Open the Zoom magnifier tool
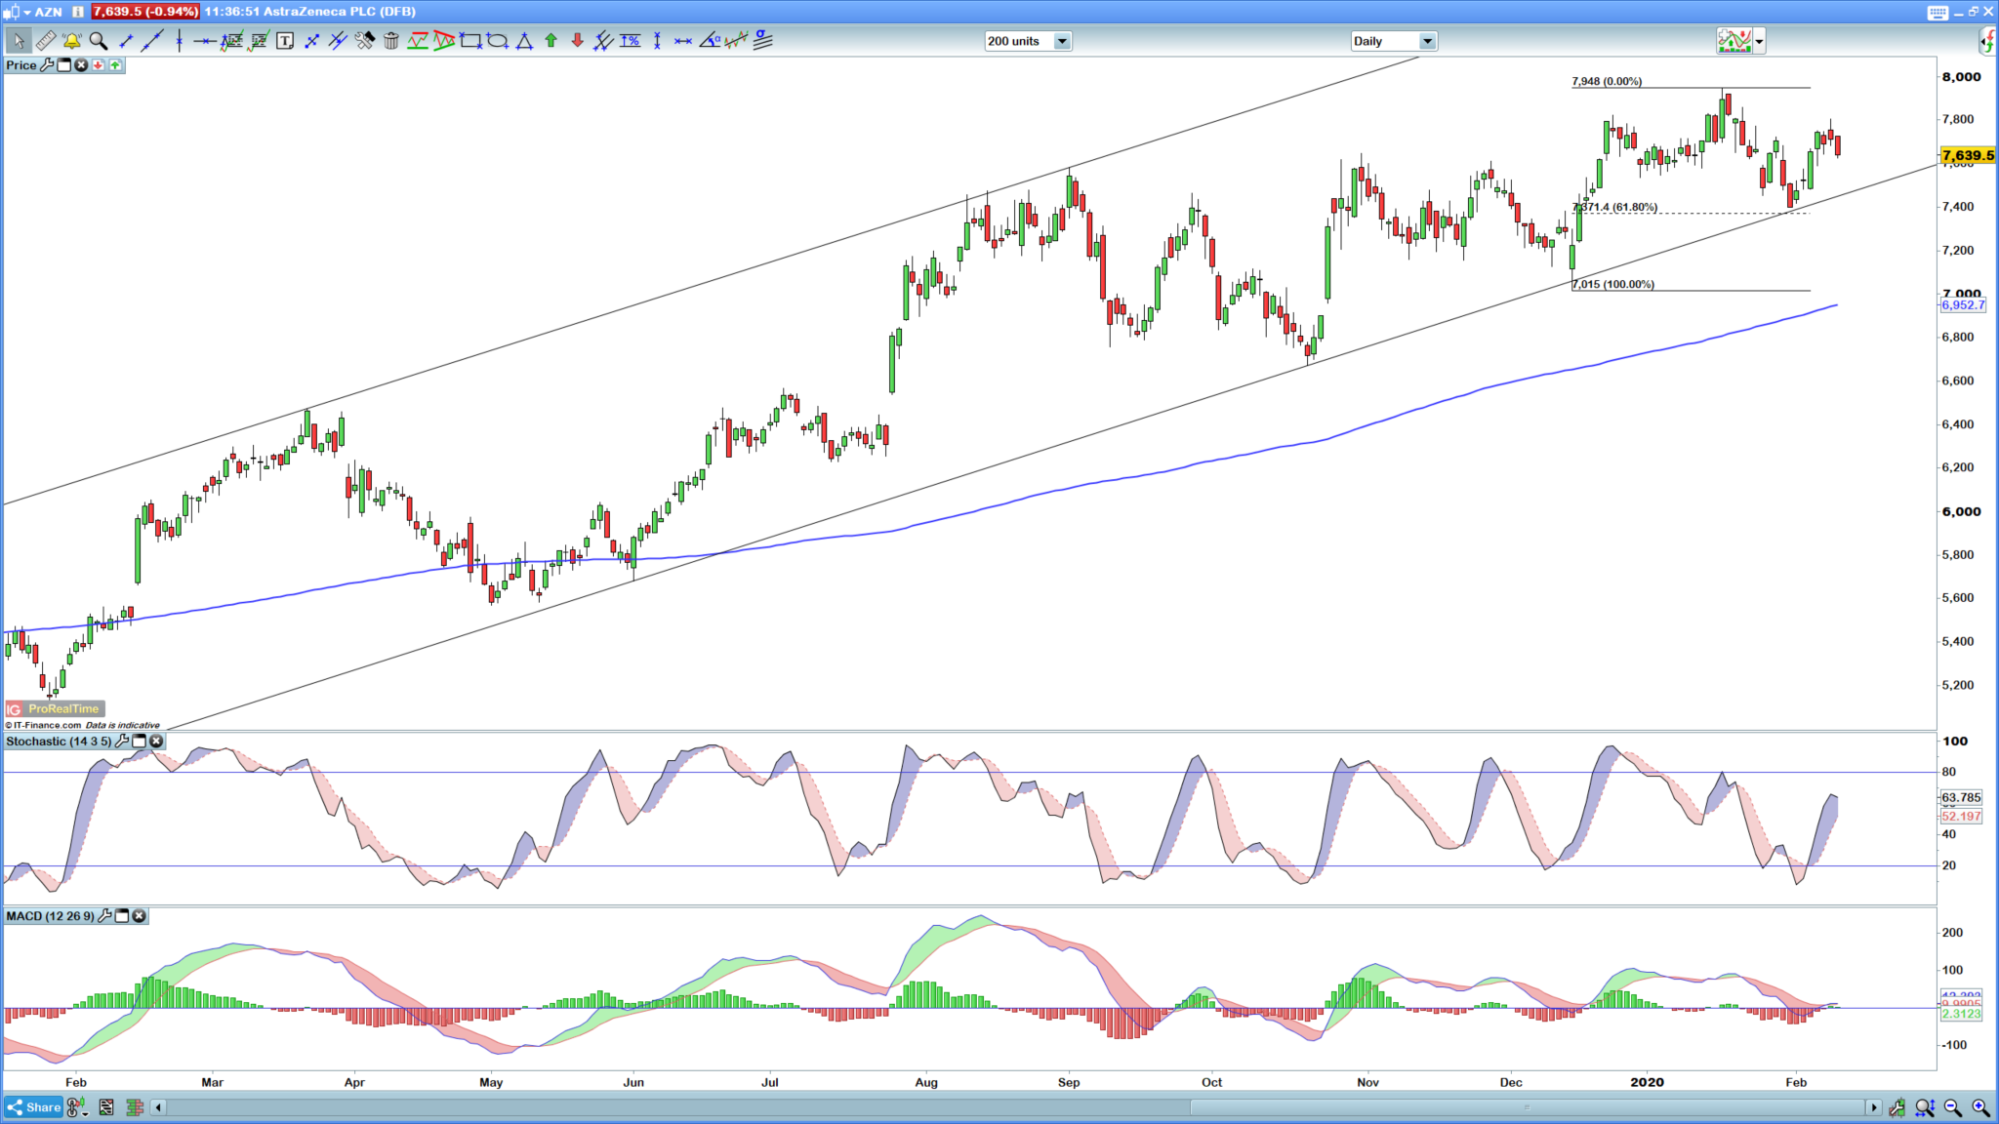The image size is (1999, 1124). (x=98, y=41)
